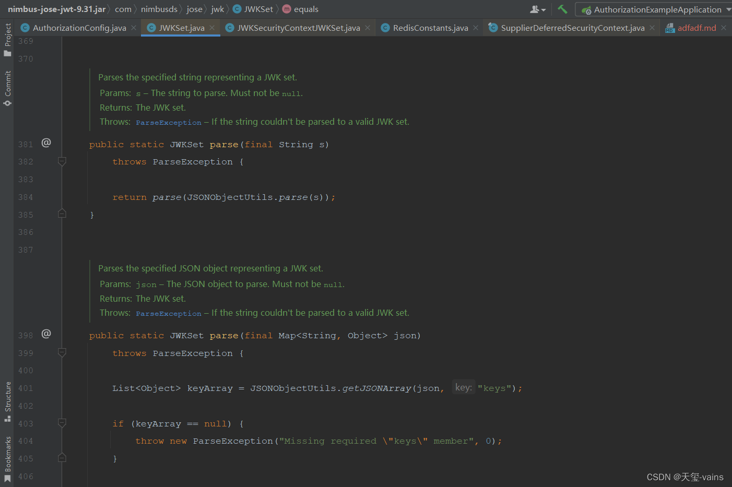Click the 'com' breadcrumb segment
This screenshot has width=732, height=487.
pos(123,9)
